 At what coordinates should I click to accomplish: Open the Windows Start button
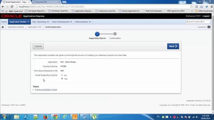4,117
